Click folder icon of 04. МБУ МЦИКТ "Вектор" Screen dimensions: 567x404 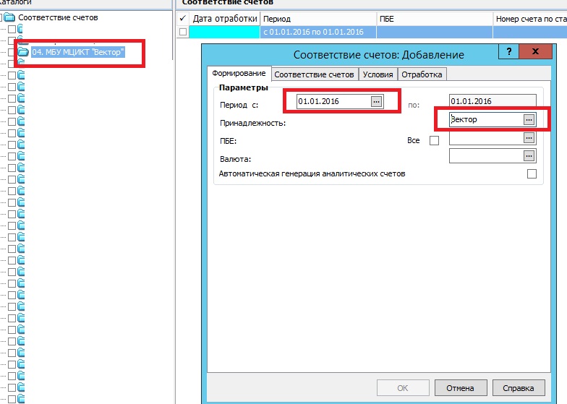pos(24,52)
